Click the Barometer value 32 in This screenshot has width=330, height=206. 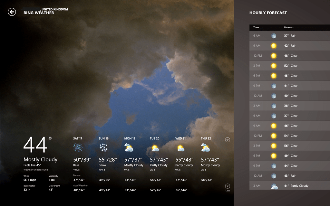click(x=27, y=190)
